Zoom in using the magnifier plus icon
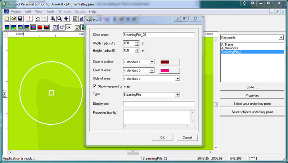Image resolution: width=288 pixels, height=163 pixels. 53,18
